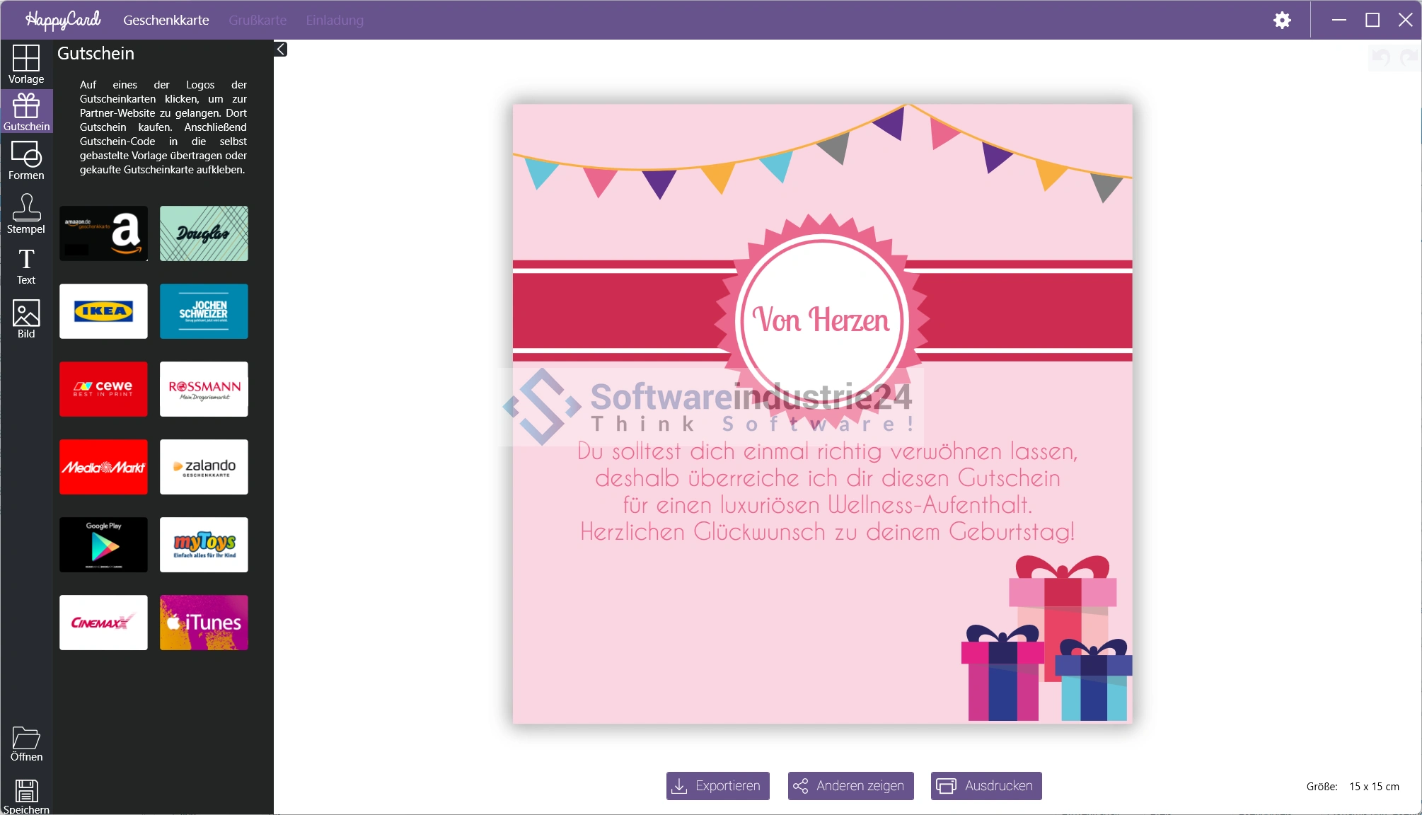Viewport: 1422px width, 815px height.
Task: Click the Exportieren button
Action: pyautogui.click(x=717, y=785)
